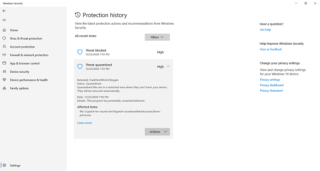Image resolution: width=320 pixels, height=171 pixels.
Task: Expand the Threat blocked entry
Action: point(123,52)
